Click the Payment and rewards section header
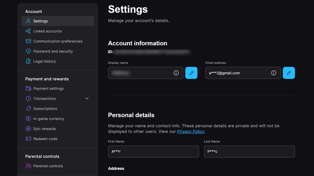This screenshot has width=314, height=176. [47, 79]
